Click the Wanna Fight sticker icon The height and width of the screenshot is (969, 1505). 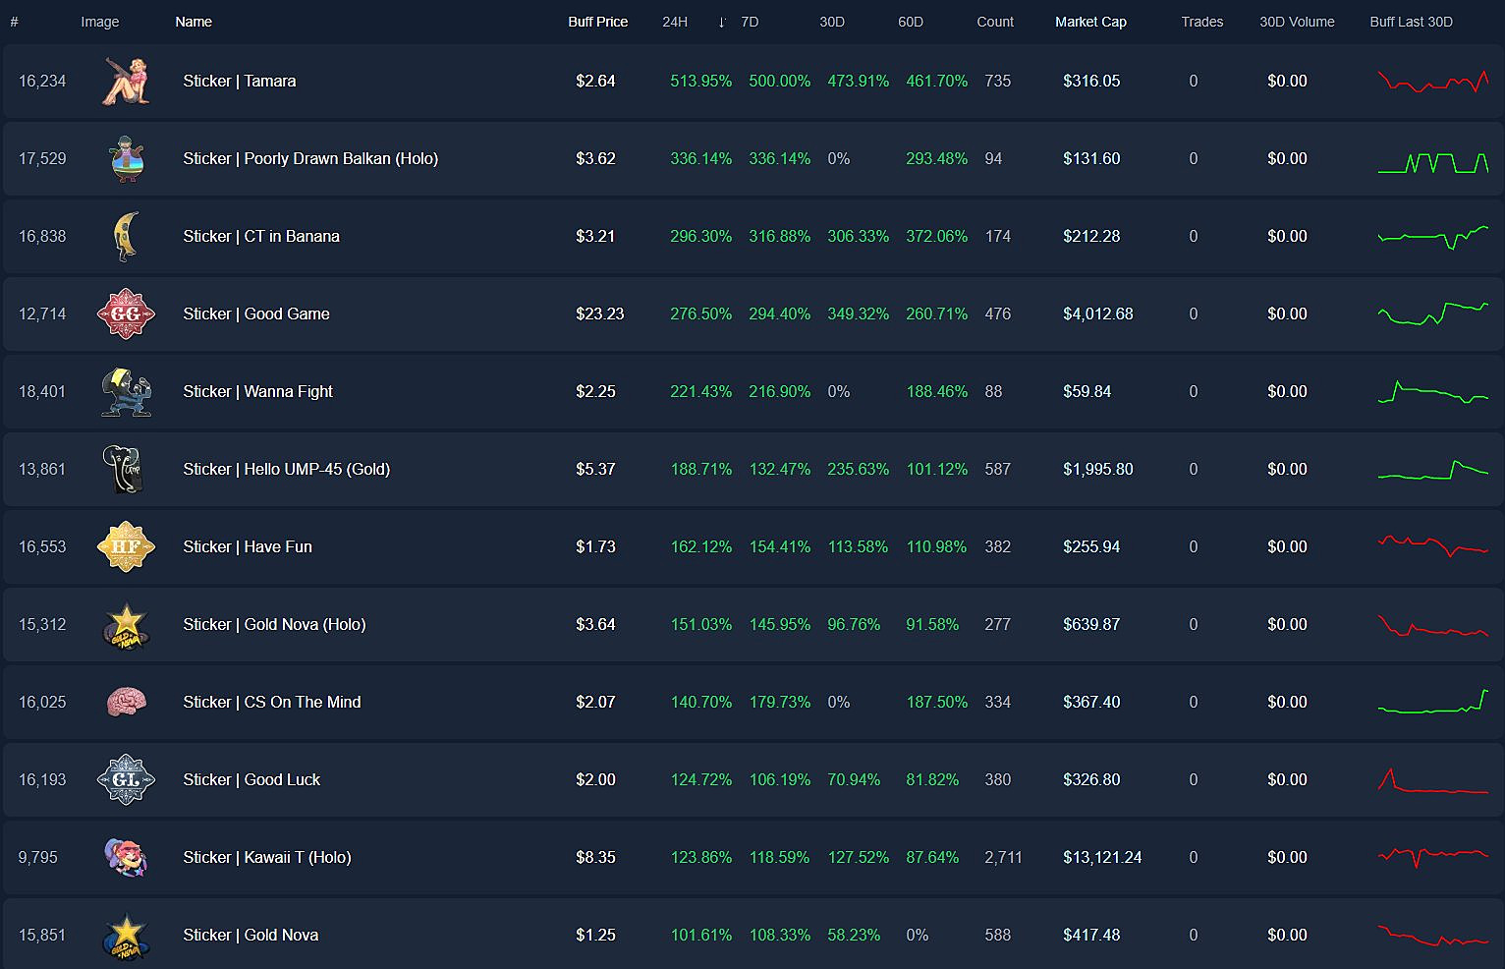pyautogui.click(x=126, y=391)
